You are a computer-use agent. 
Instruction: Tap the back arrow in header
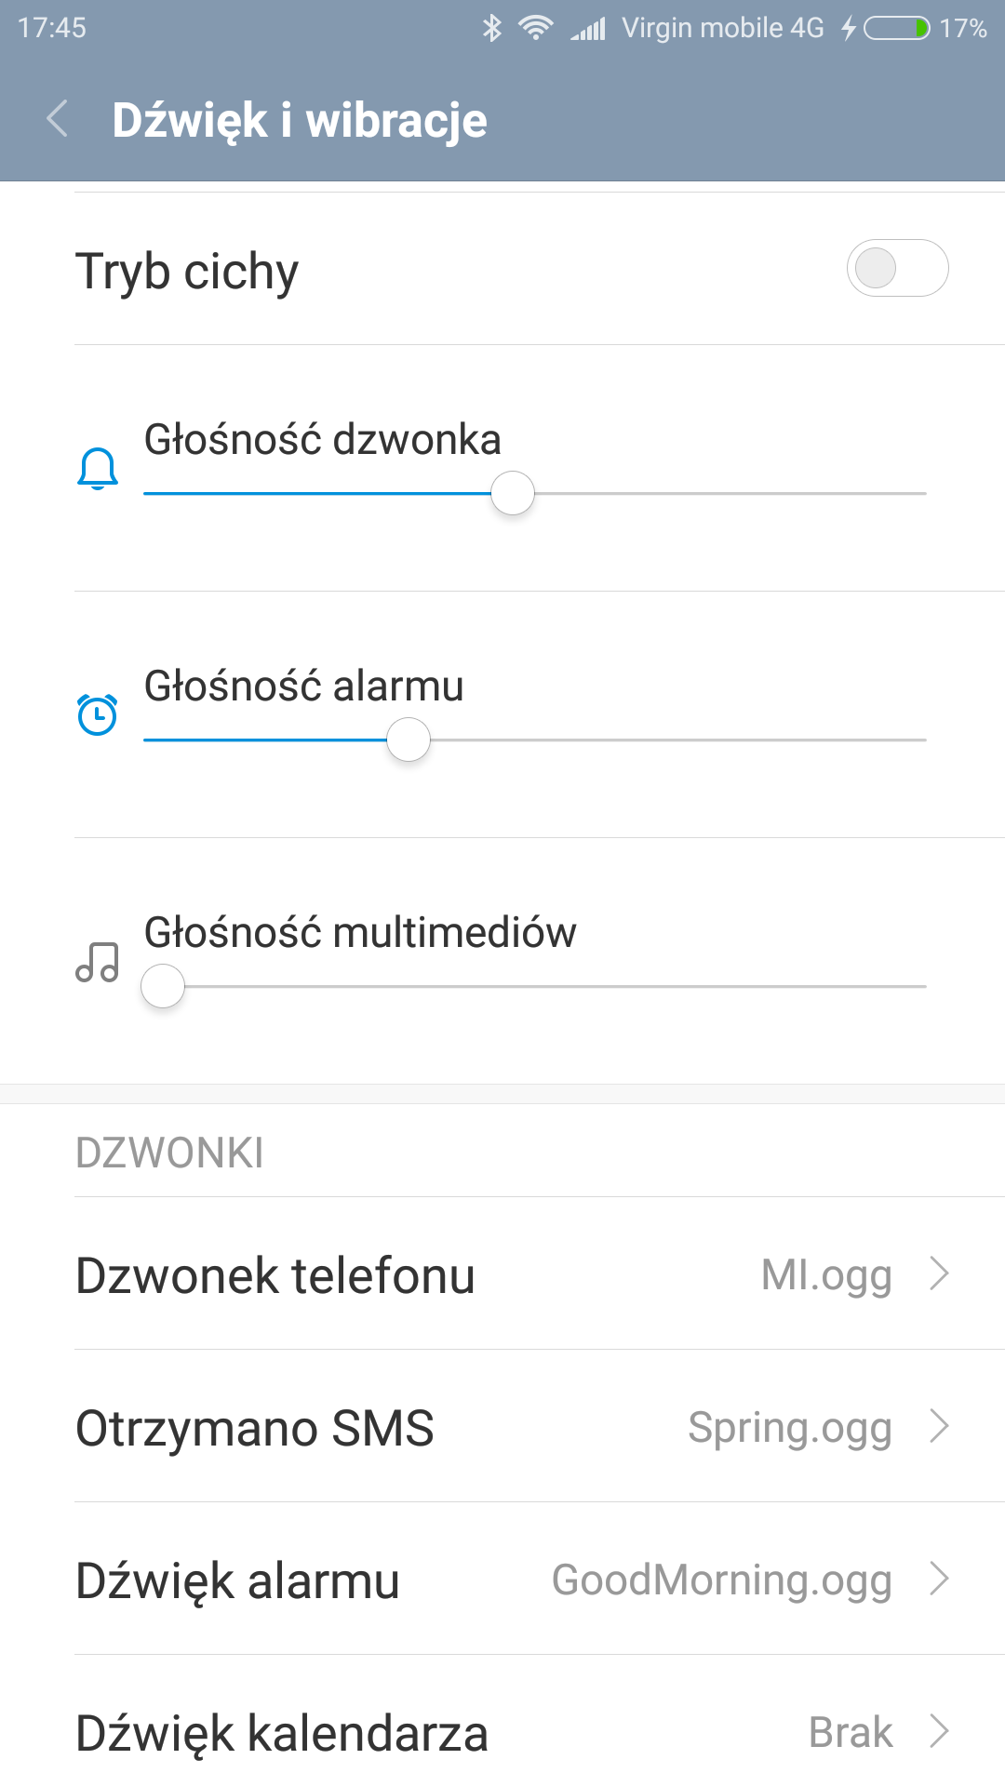click(x=58, y=120)
